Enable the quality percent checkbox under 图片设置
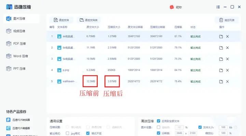This screenshot has height=136, width=246. 159,127
